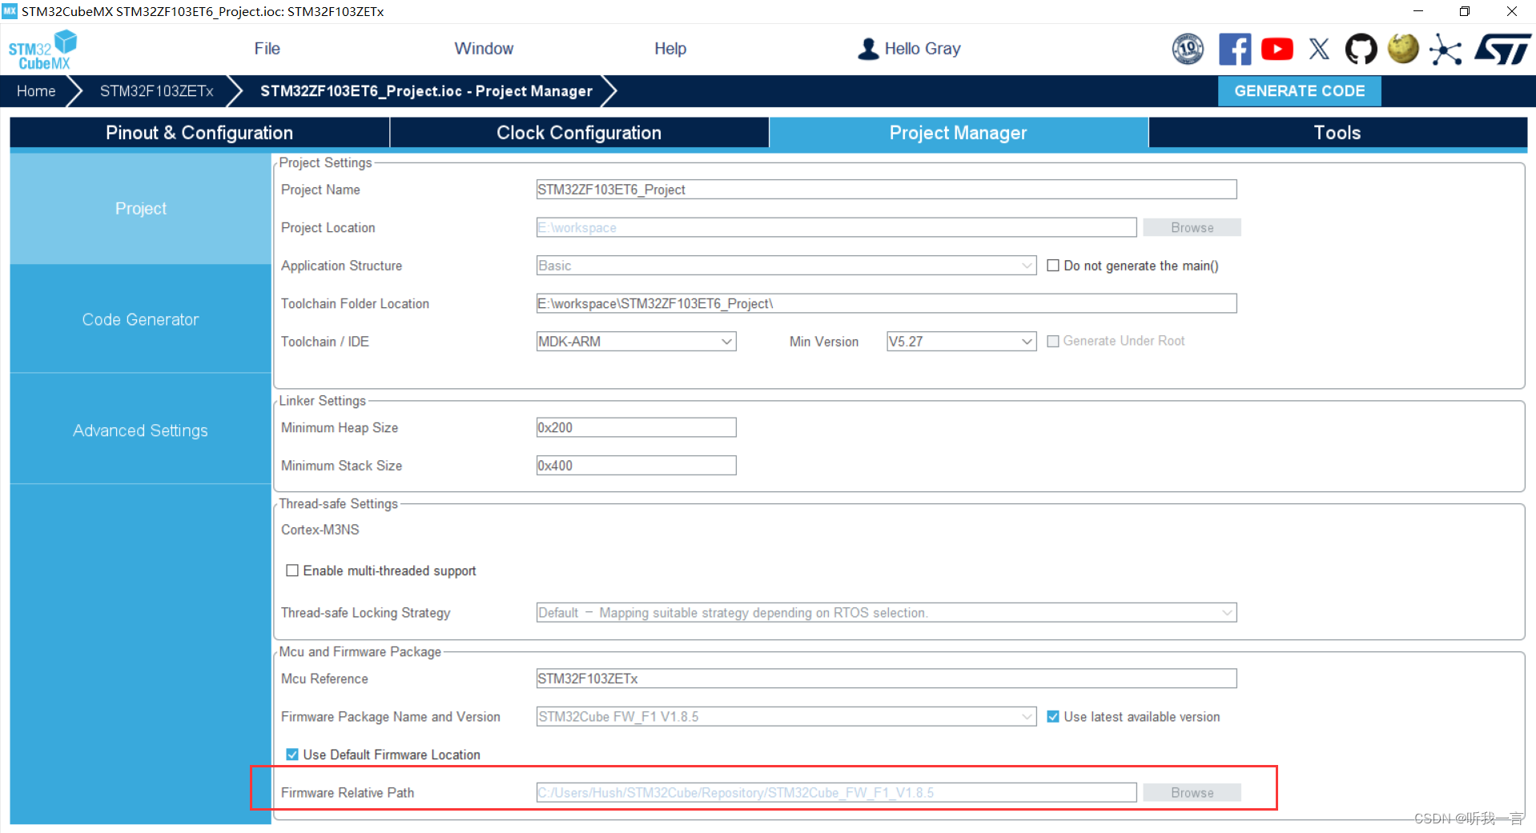Click the Linker Settings group title
Viewport: 1536px width, 833px height.
click(323, 401)
